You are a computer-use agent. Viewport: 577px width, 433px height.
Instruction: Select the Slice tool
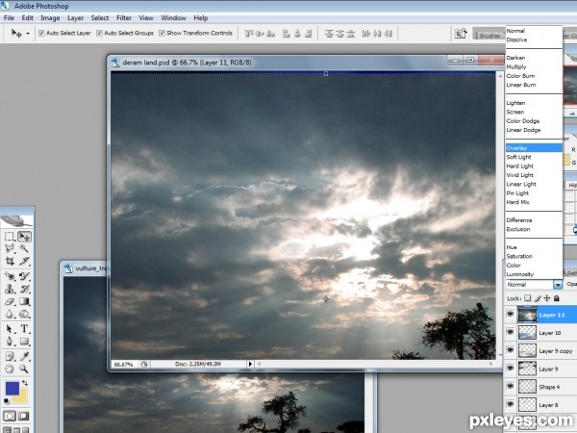click(24, 262)
